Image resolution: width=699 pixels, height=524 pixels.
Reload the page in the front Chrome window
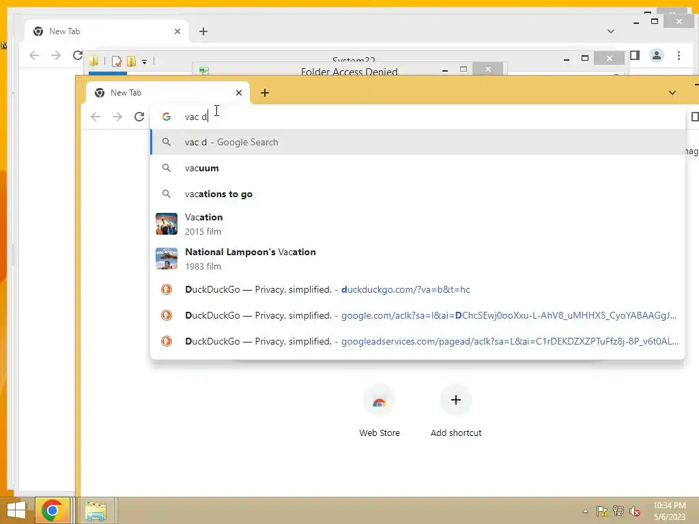[139, 117]
